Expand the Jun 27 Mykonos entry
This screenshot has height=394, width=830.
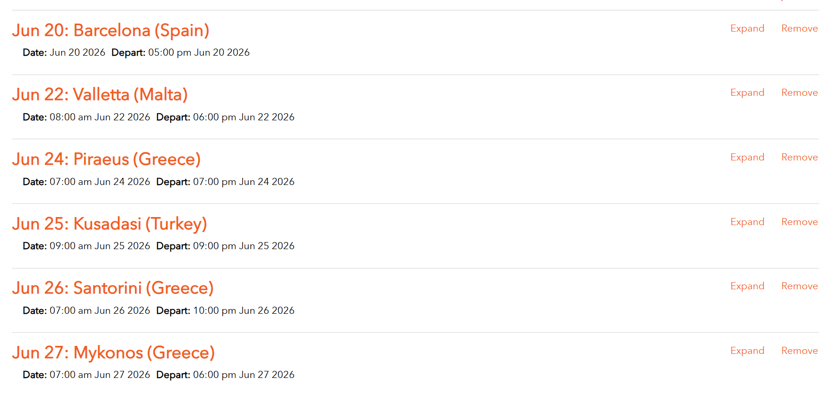(747, 351)
